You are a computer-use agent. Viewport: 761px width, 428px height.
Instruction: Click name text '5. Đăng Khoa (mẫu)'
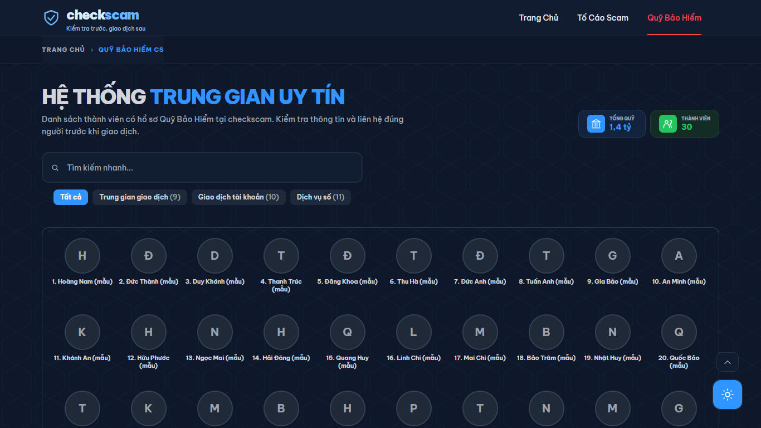point(347,281)
